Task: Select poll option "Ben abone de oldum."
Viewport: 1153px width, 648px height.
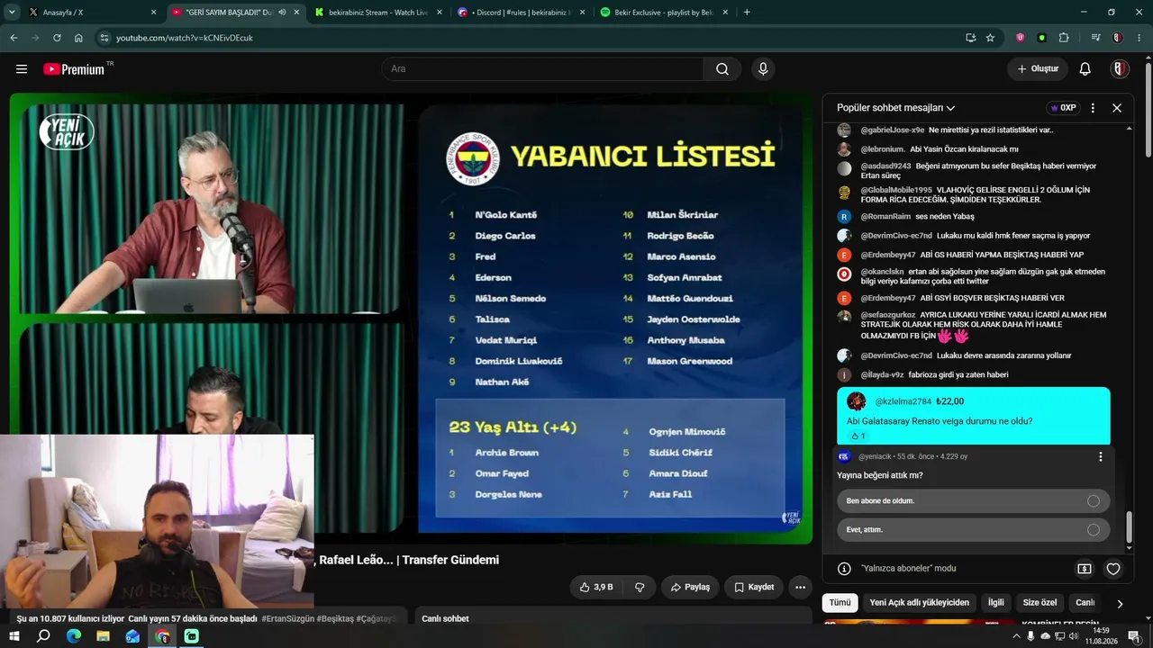Action: (x=973, y=500)
